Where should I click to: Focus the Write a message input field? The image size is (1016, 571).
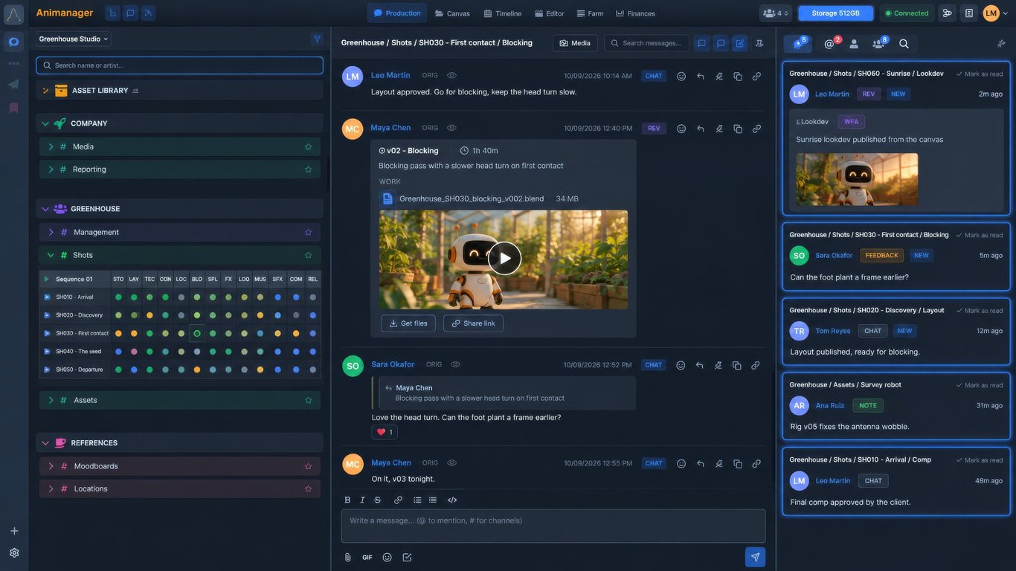point(553,526)
